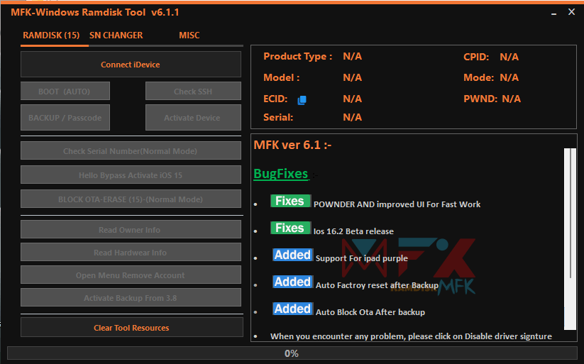
Task: Click the ECID N/A value
Action: pyautogui.click(x=352, y=99)
